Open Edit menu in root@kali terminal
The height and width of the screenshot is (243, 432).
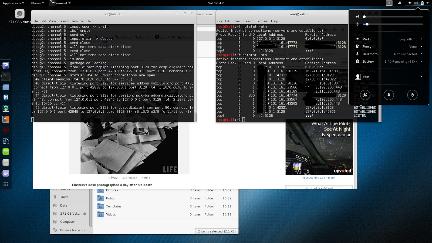[228, 21]
